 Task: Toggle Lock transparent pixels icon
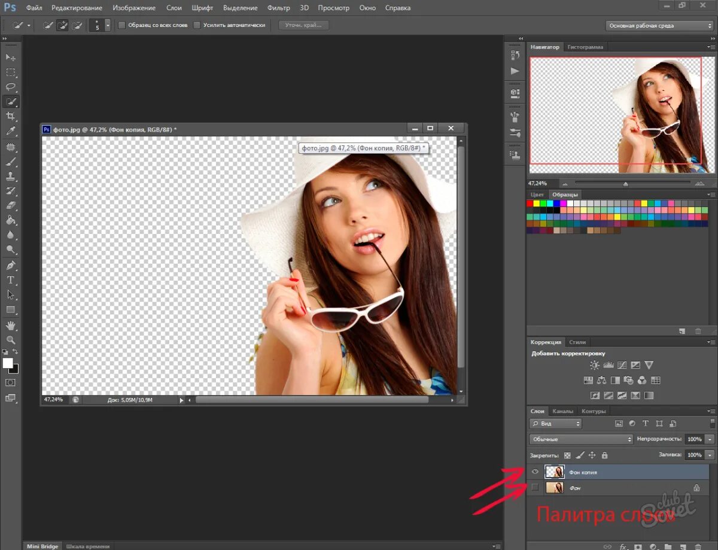tap(567, 455)
